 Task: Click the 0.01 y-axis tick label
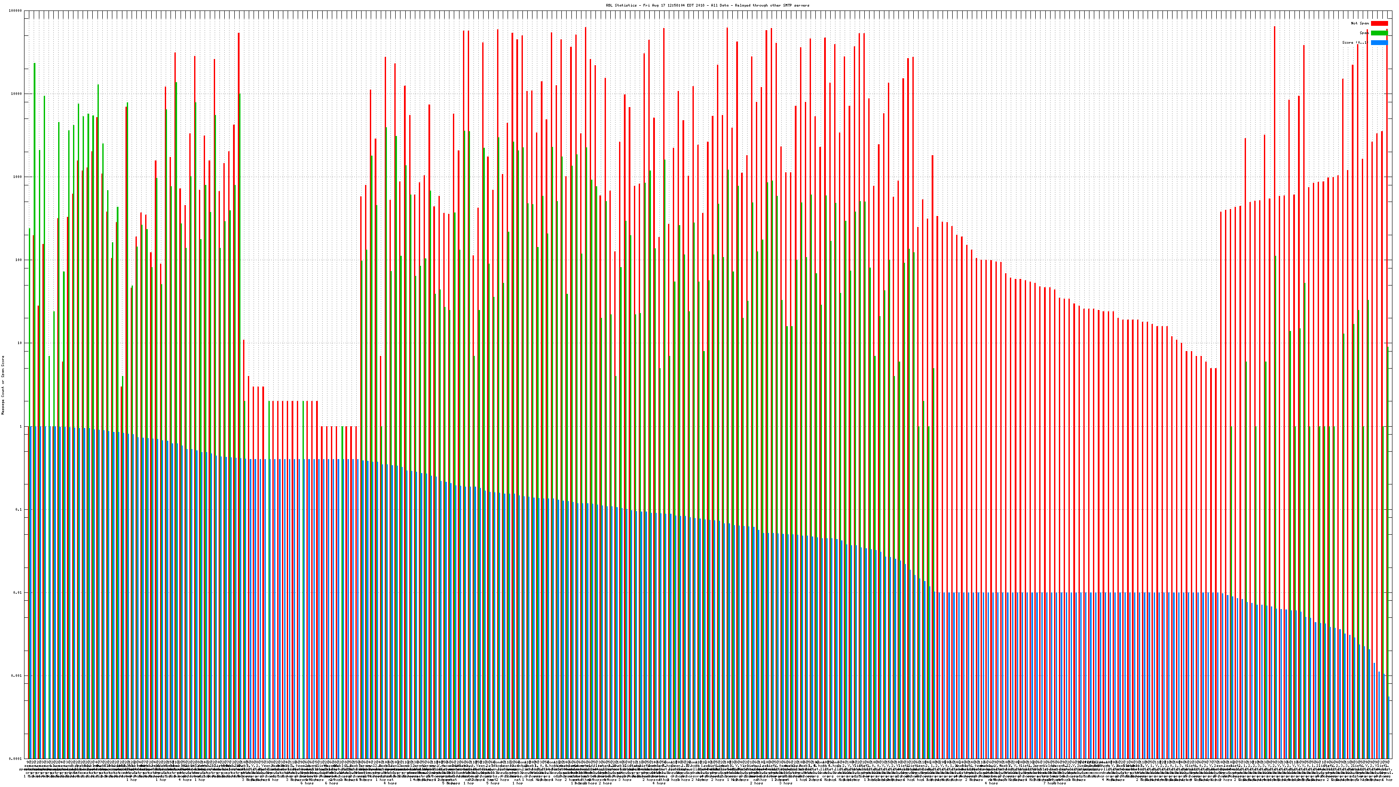(17, 592)
